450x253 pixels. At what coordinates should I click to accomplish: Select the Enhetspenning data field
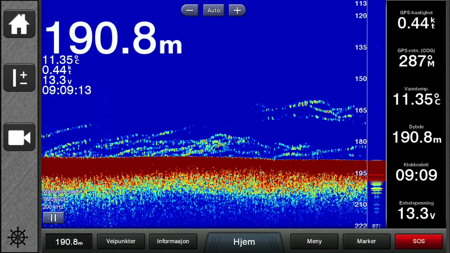pyautogui.click(x=416, y=211)
